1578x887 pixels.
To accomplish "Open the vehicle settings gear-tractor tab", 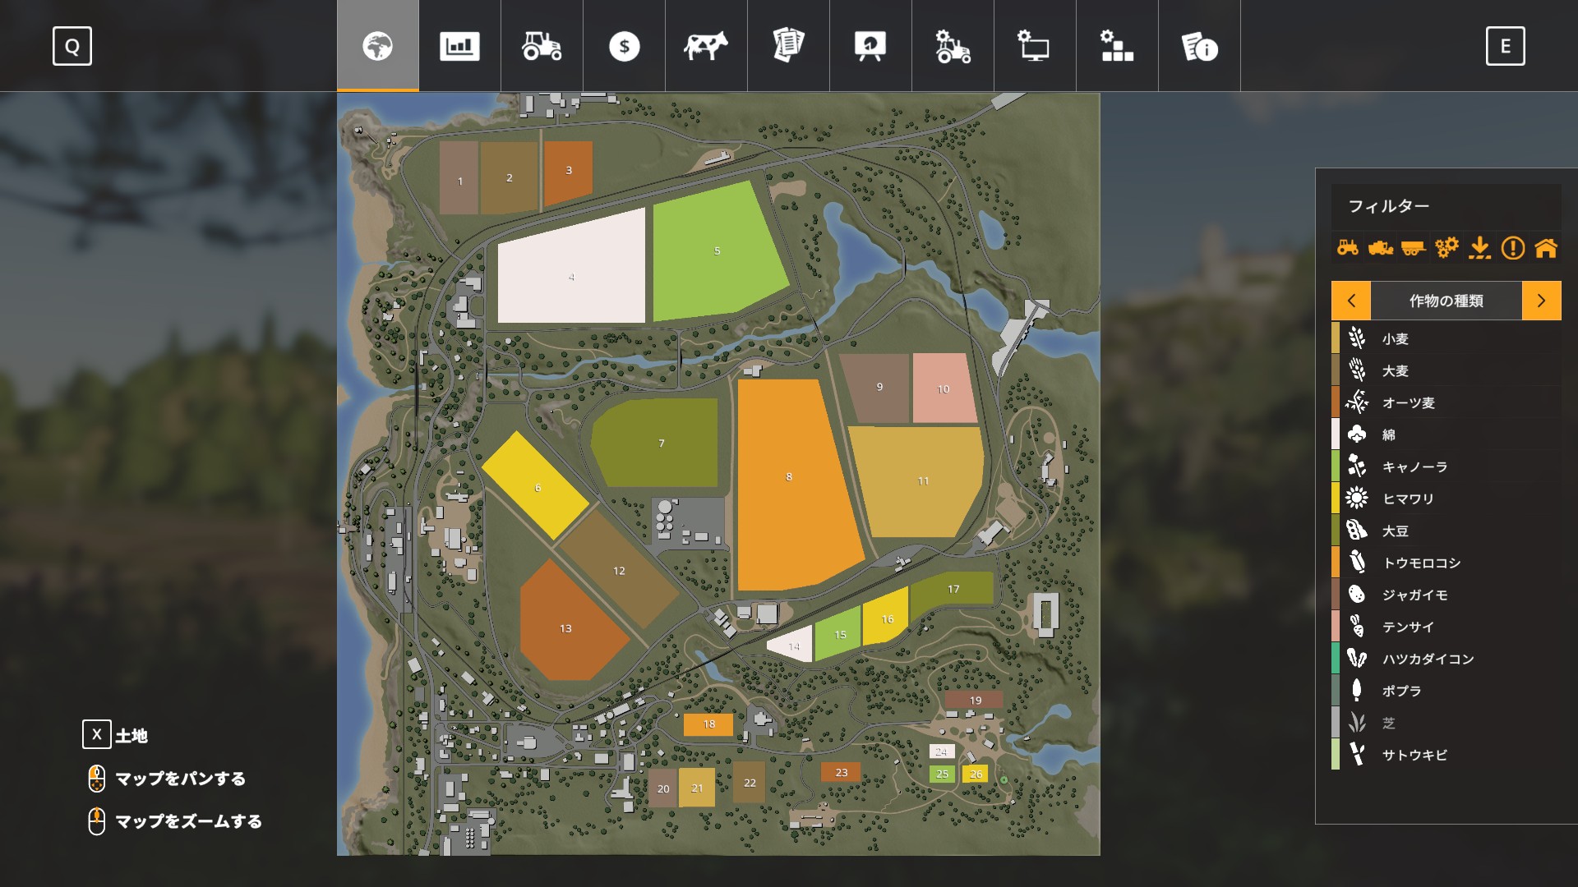I will [x=953, y=46].
